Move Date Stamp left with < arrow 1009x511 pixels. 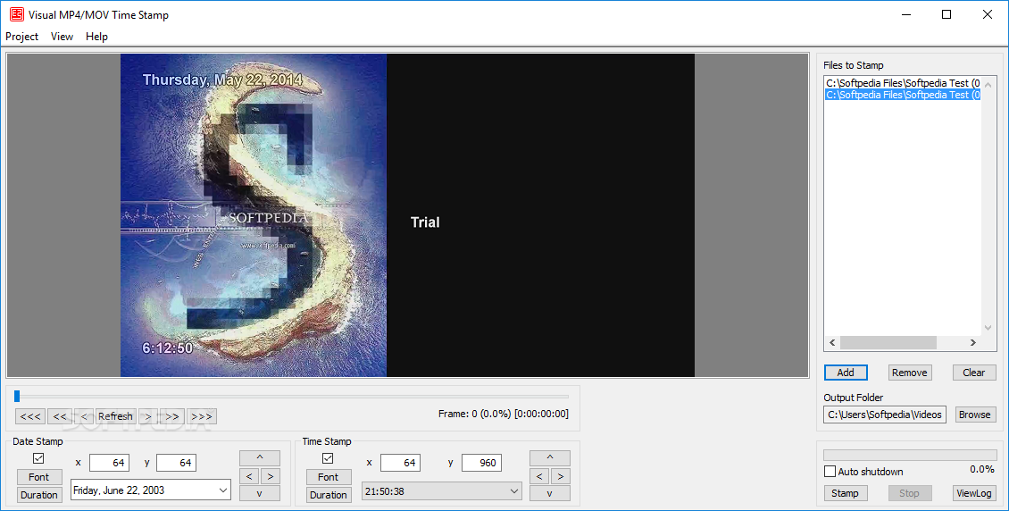tap(249, 476)
